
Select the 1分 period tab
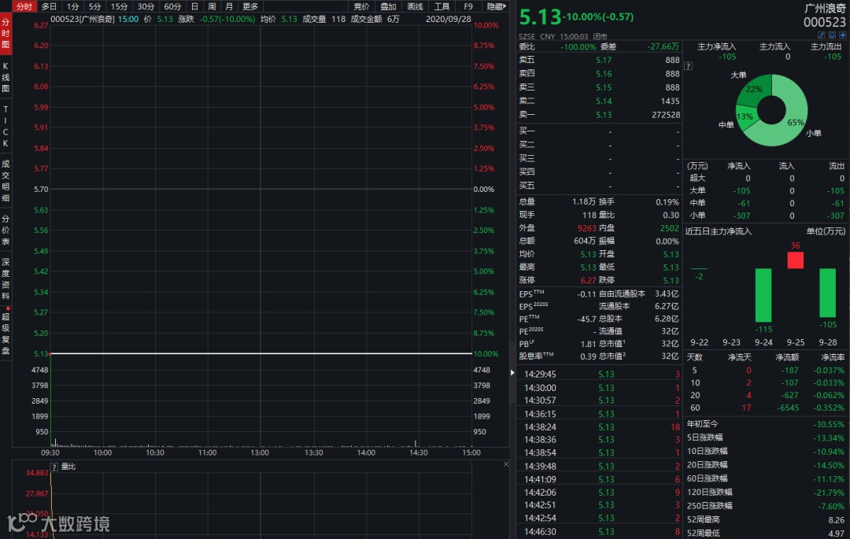72,6
